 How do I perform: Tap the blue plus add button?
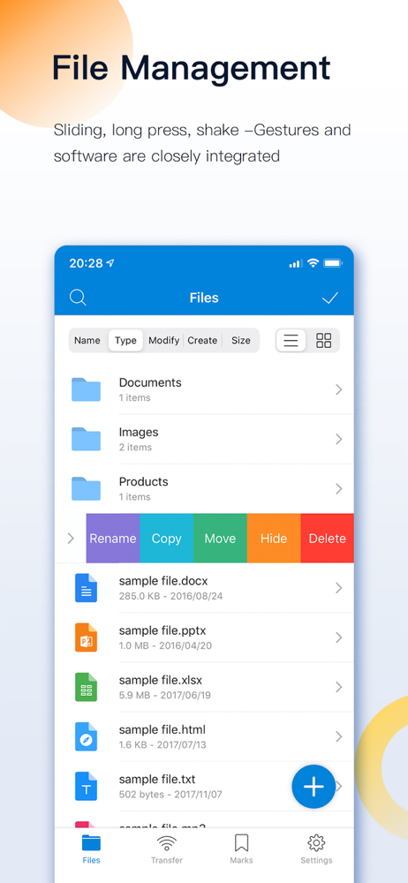[x=314, y=787]
